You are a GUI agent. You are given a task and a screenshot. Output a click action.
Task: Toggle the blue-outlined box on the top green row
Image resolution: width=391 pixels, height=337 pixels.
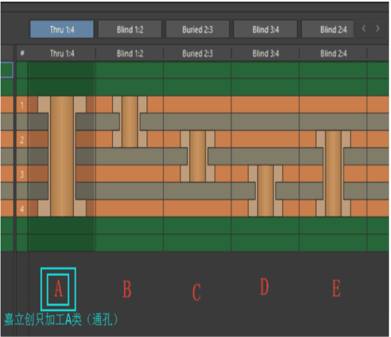coord(6,70)
